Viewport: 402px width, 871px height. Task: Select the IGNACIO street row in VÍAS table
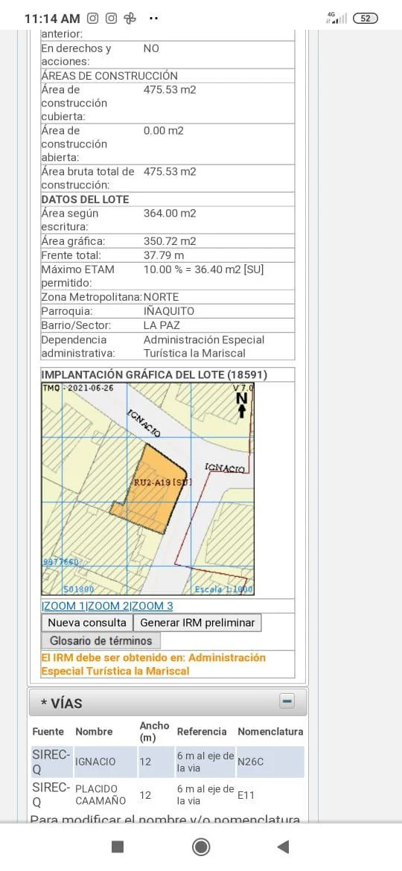coord(167,762)
